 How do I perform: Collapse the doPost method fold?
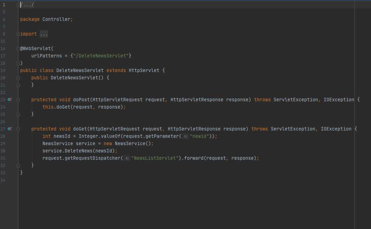[18, 100]
